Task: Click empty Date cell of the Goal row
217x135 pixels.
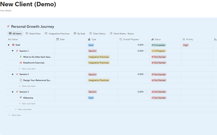Action: pyautogui.click(x=70, y=45)
